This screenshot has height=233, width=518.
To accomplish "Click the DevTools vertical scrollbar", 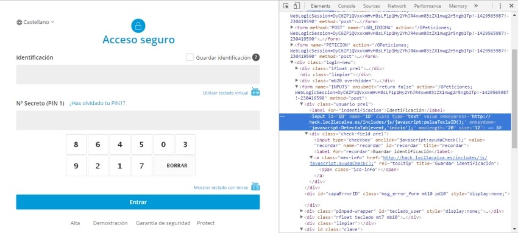I will (x=514, y=99).
